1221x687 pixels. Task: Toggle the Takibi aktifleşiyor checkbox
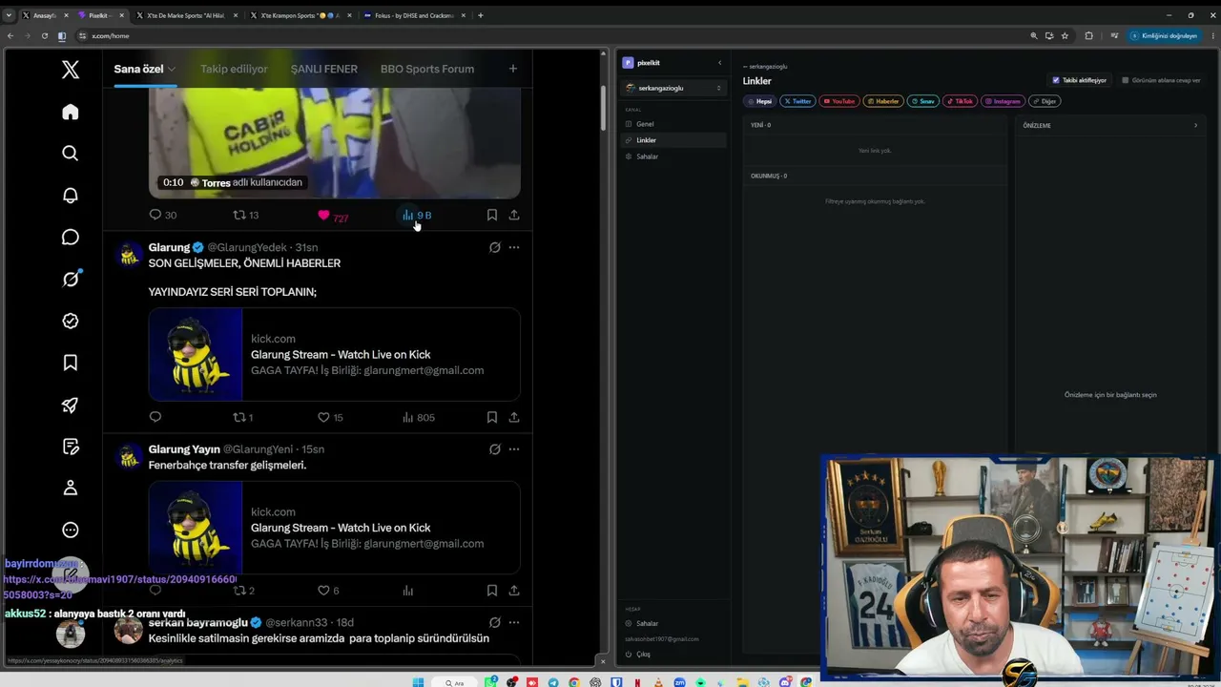pos(1056,80)
